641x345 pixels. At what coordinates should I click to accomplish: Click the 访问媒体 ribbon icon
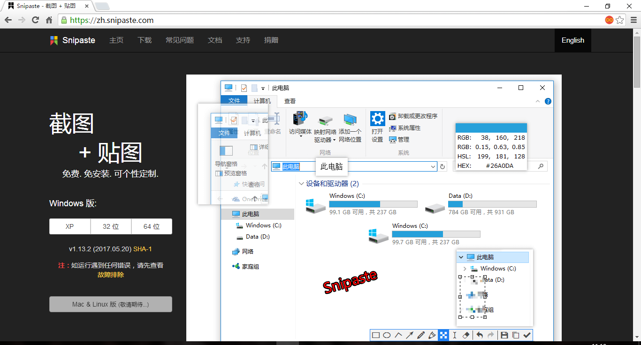[x=300, y=124]
